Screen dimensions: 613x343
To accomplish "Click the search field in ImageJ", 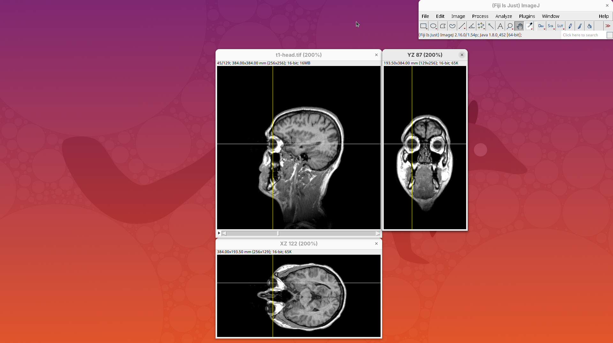I will 583,35.
